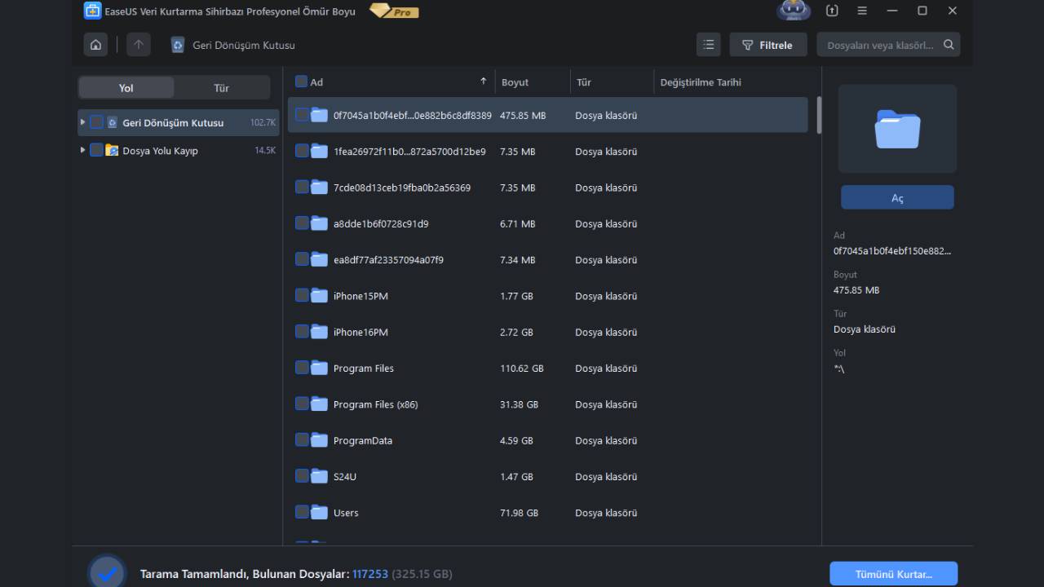Select the Program Files (x86) row name
1044x587 pixels.
tap(375, 404)
